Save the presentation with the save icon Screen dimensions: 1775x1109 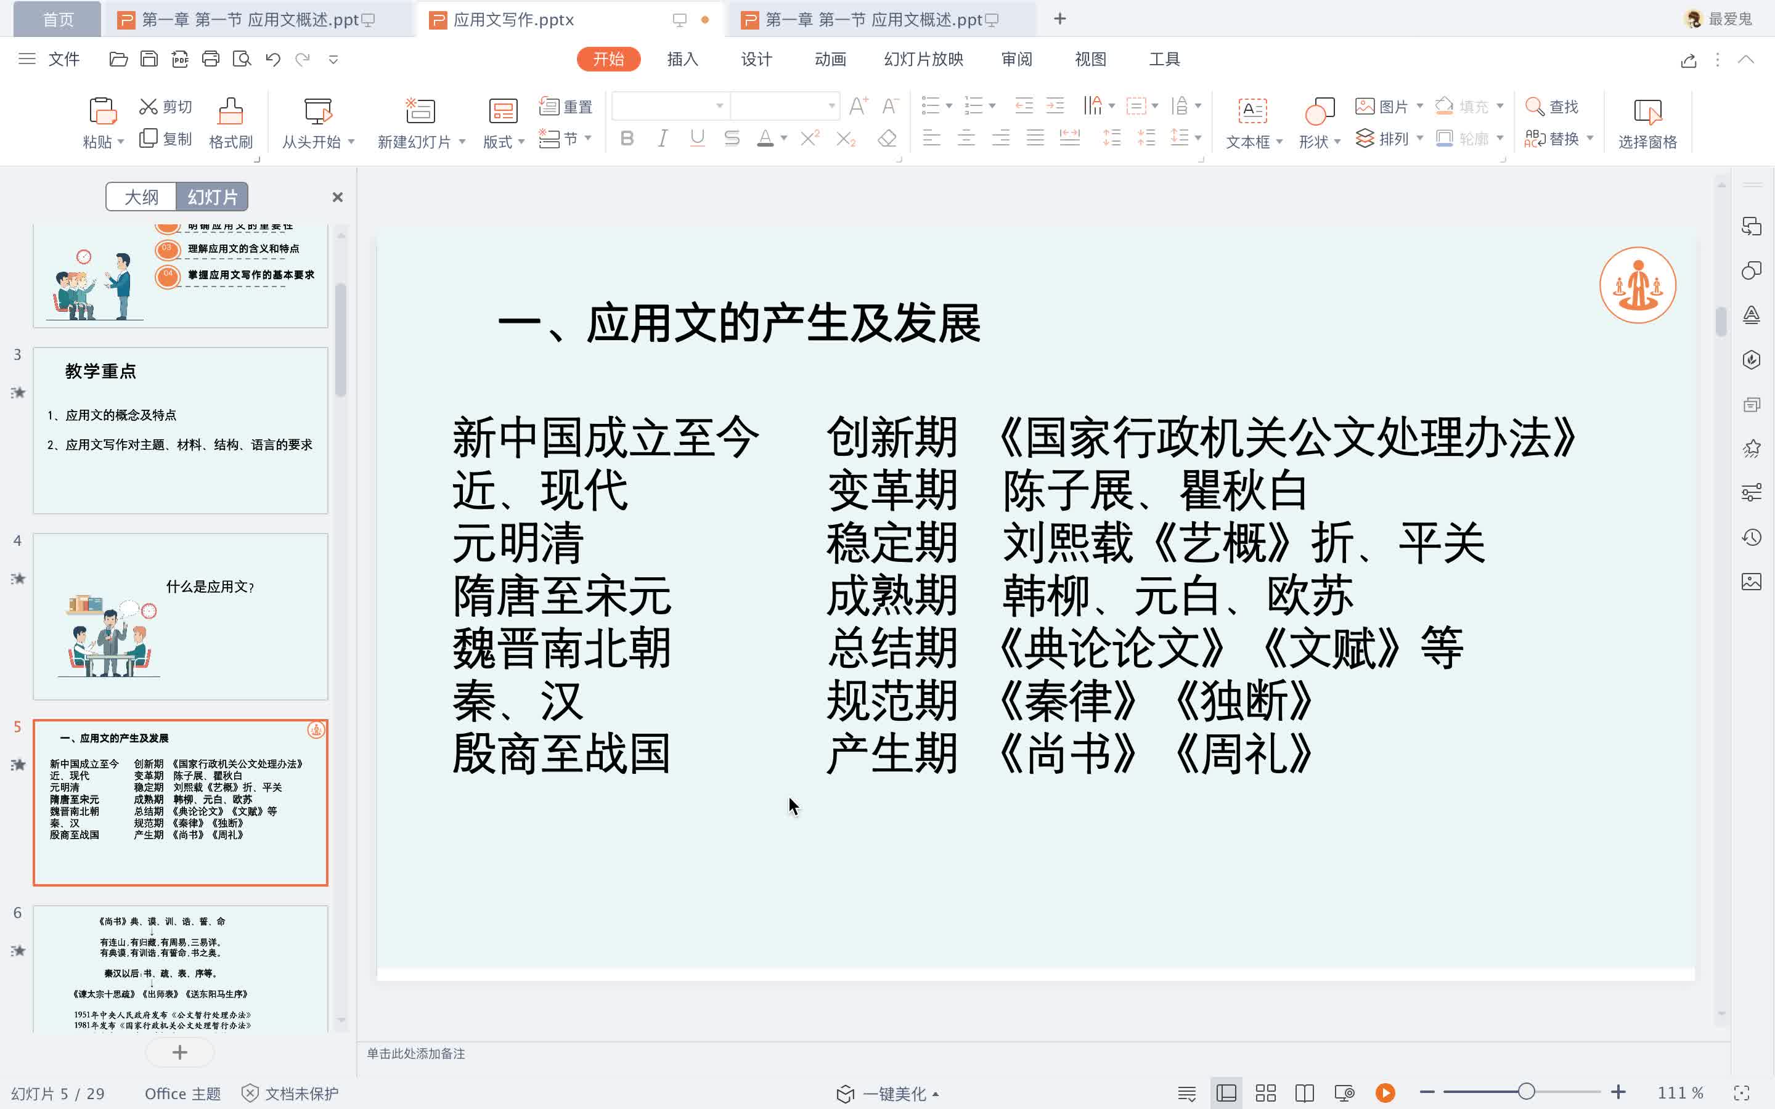tap(149, 59)
